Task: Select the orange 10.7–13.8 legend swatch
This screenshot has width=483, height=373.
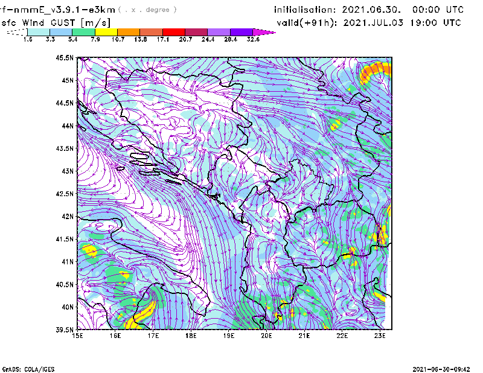Action: pyautogui.click(x=129, y=32)
